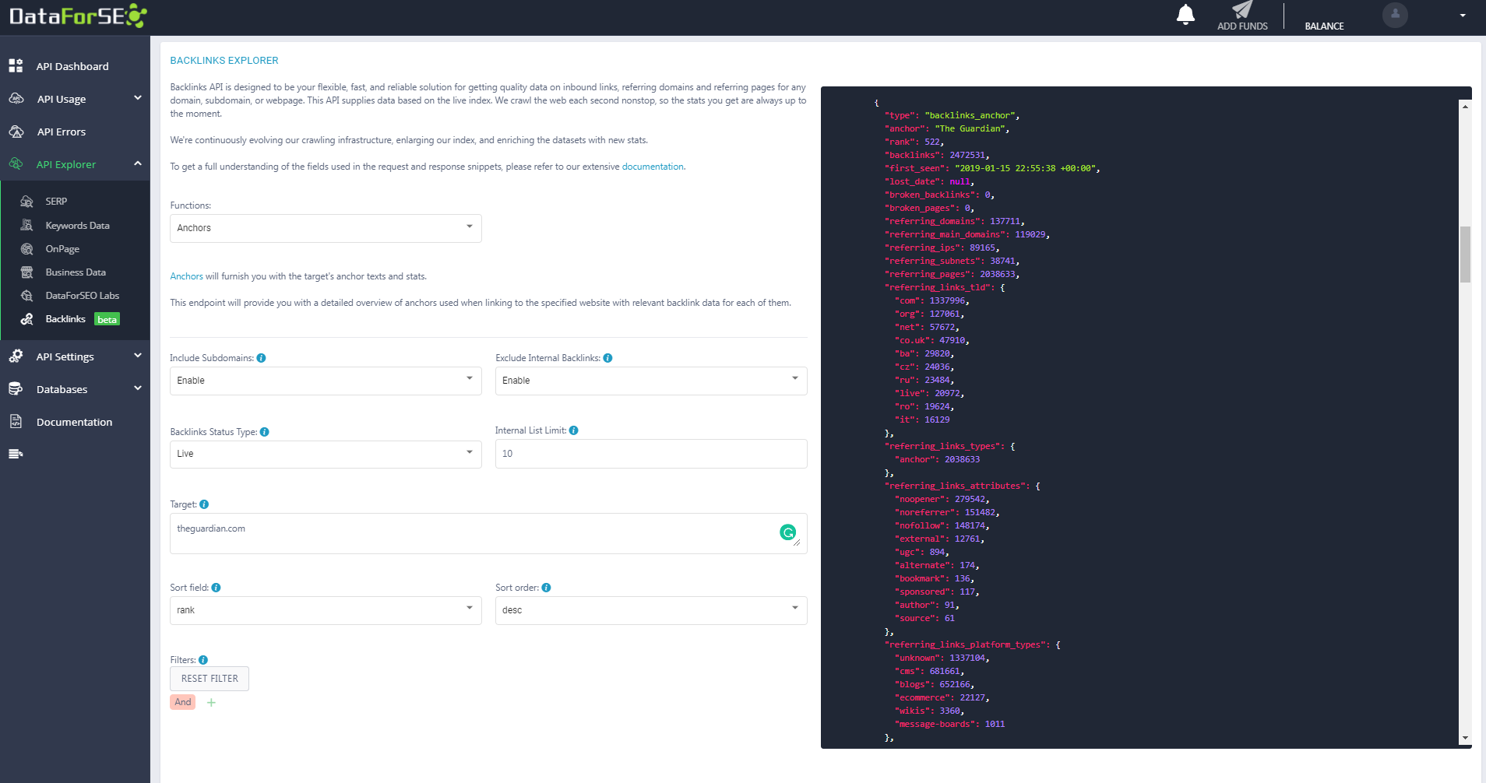The image size is (1486, 783).
Task: Click the Business Data icon
Action: tap(26, 272)
